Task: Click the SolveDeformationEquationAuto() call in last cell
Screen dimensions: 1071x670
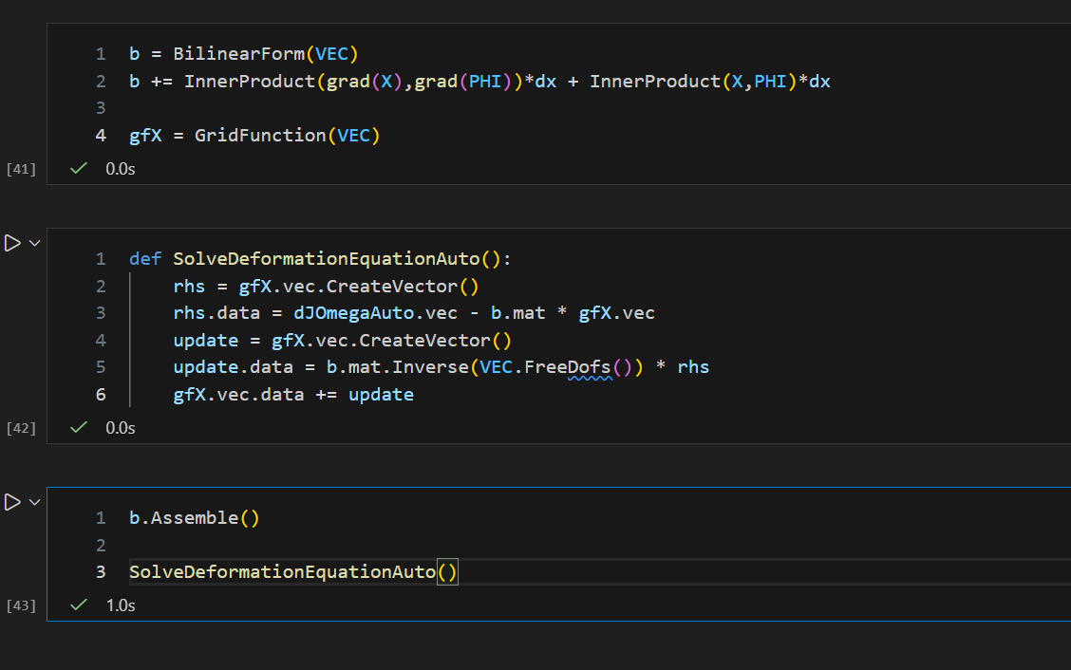Action: [x=293, y=572]
